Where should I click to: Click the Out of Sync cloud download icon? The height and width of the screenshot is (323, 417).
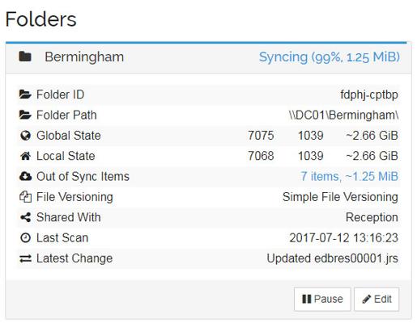[25, 176]
